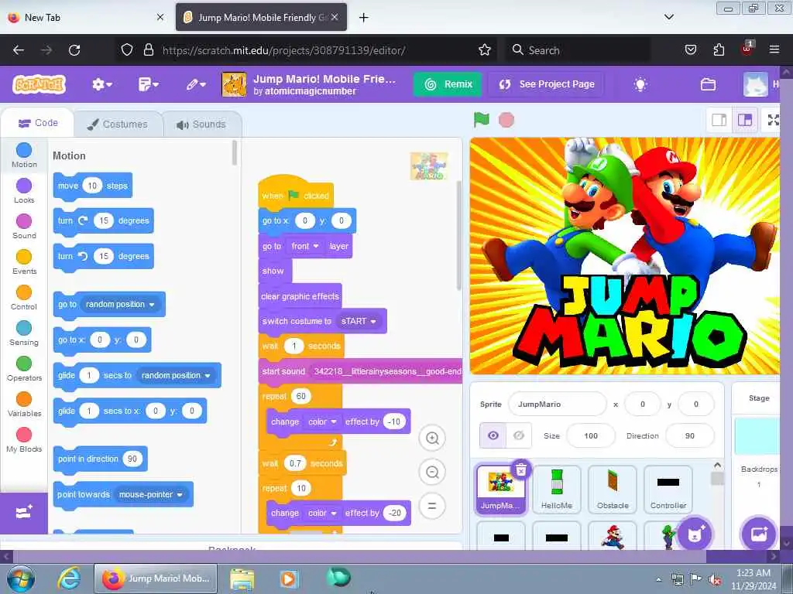Select the Controller sprite

pyautogui.click(x=668, y=490)
